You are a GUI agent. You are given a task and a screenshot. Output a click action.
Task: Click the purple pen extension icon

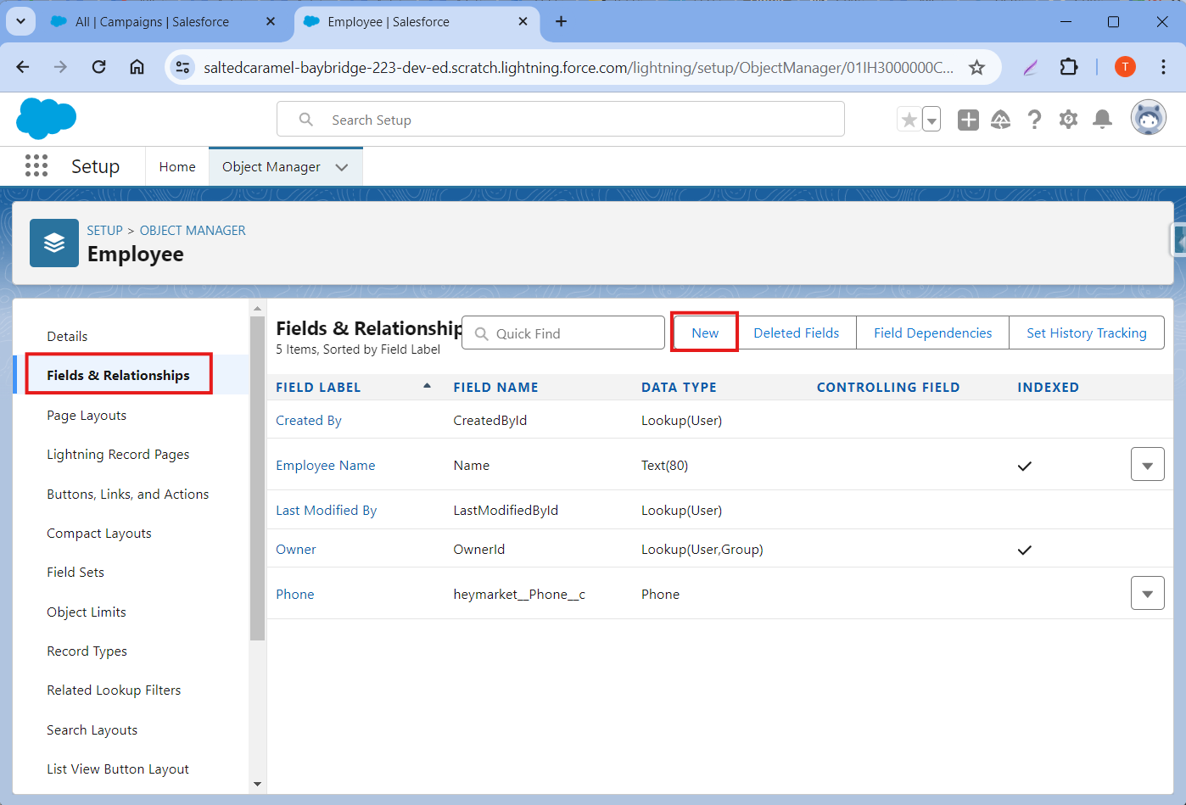point(1031,67)
